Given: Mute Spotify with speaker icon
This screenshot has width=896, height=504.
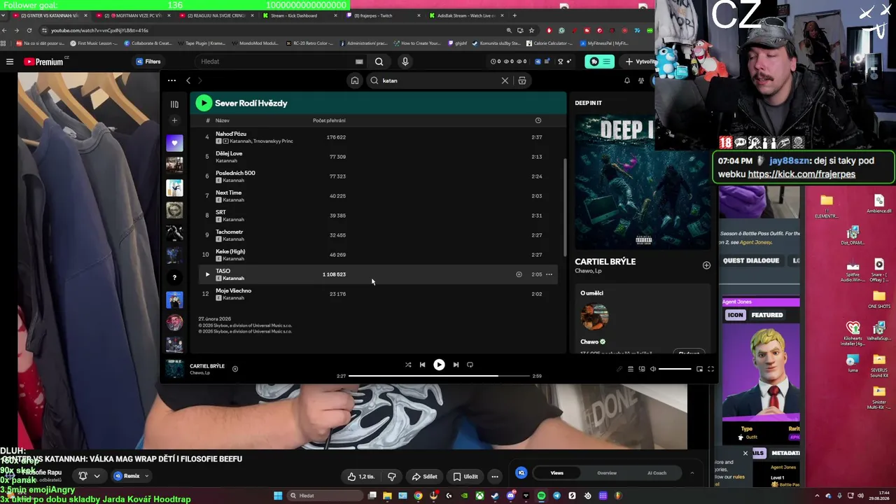Looking at the screenshot, I should pyautogui.click(x=653, y=369).
